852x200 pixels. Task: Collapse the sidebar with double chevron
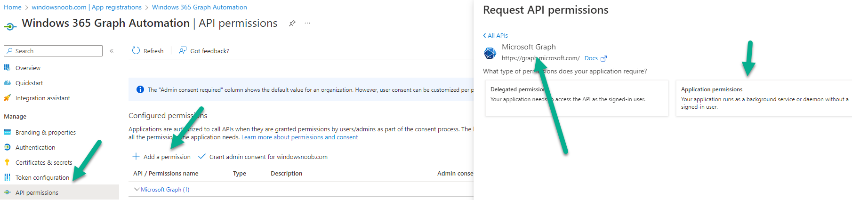pos(112,51)
